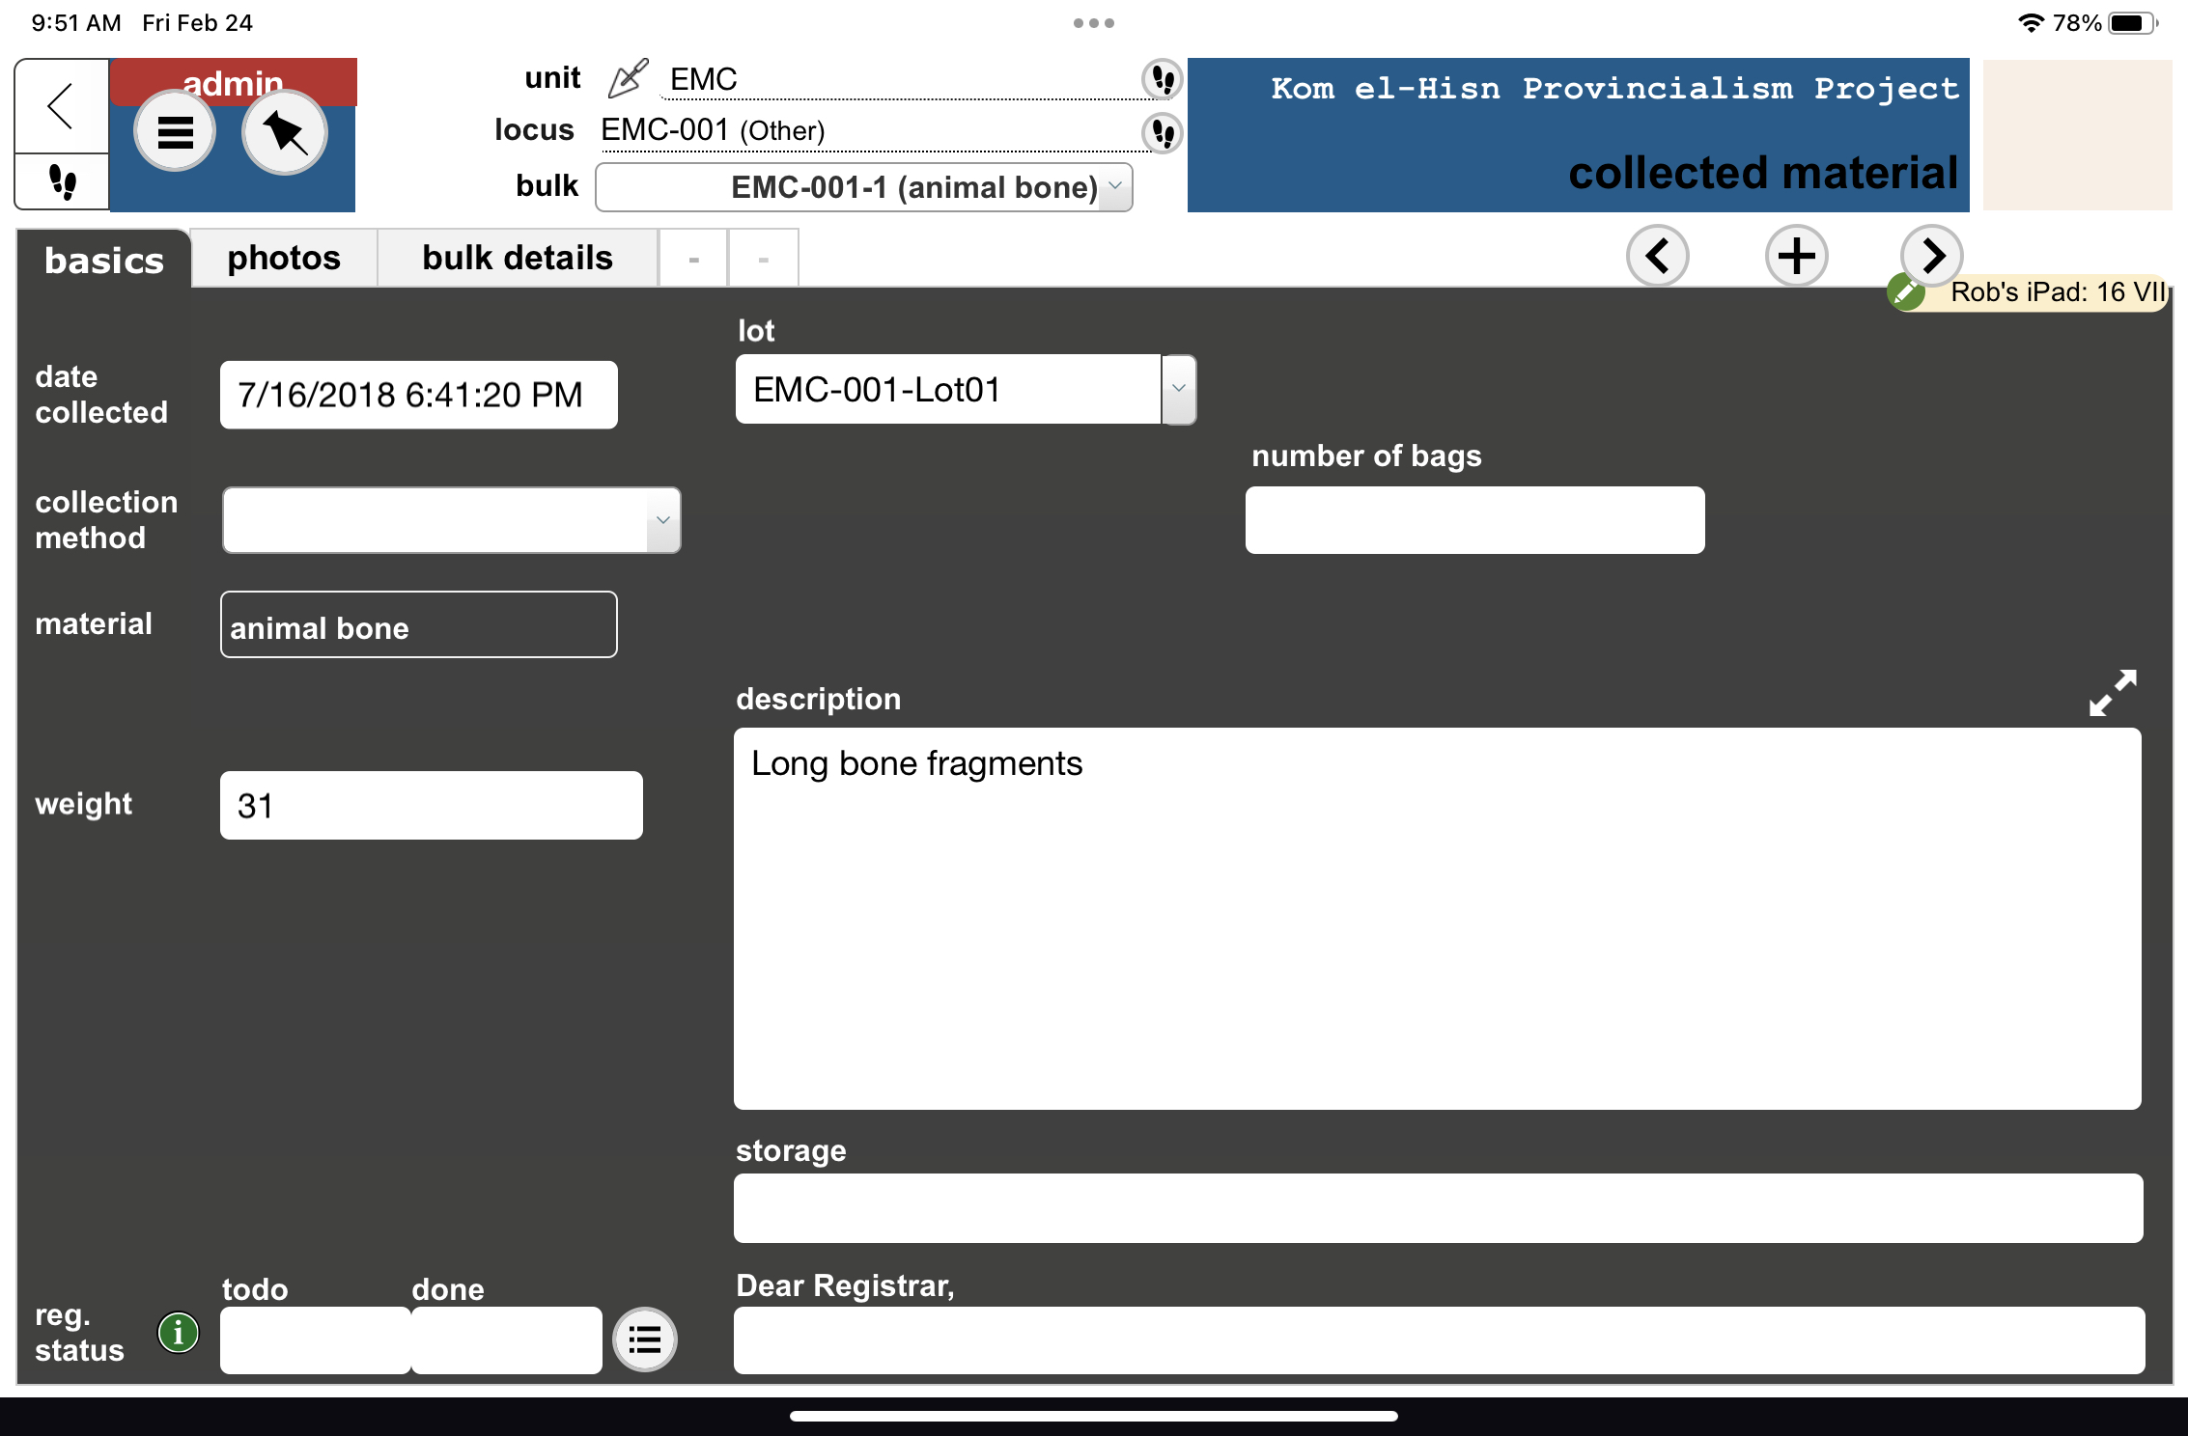
Task: Click the admin label
Action: click(x=233, y=83)
